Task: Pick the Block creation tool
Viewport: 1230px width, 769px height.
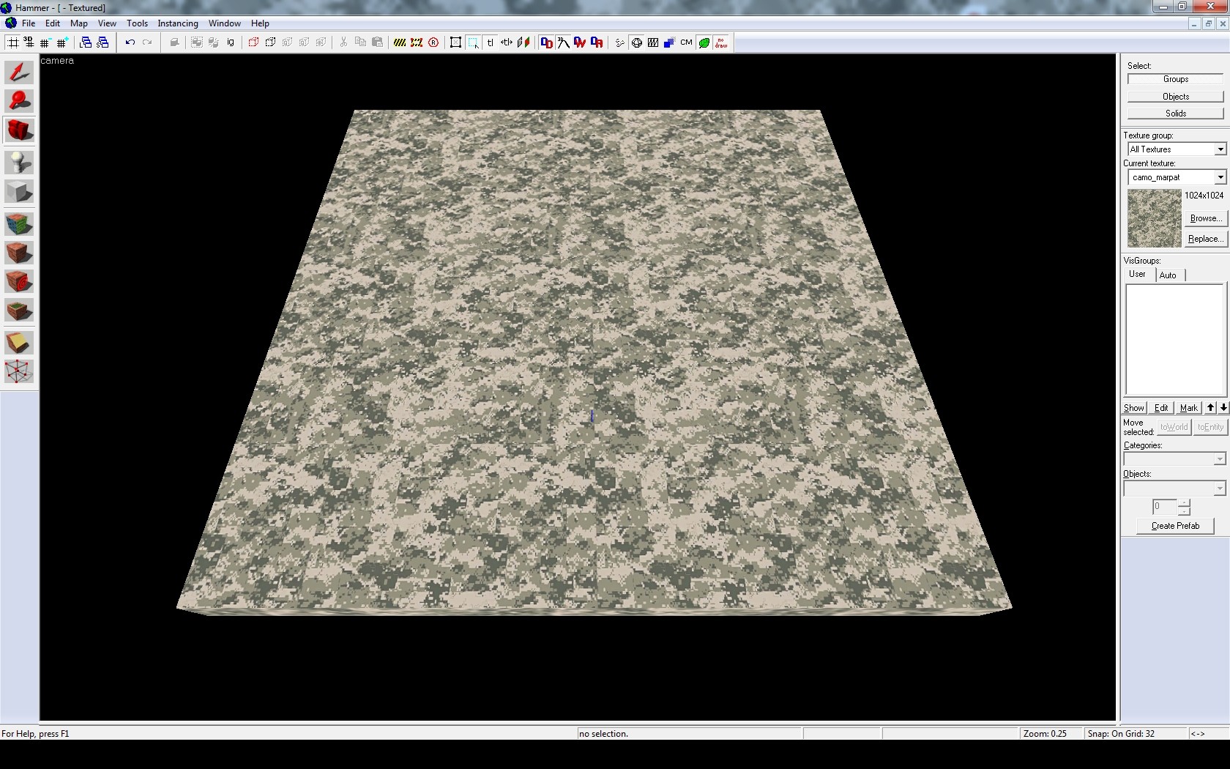Action: 19,192
